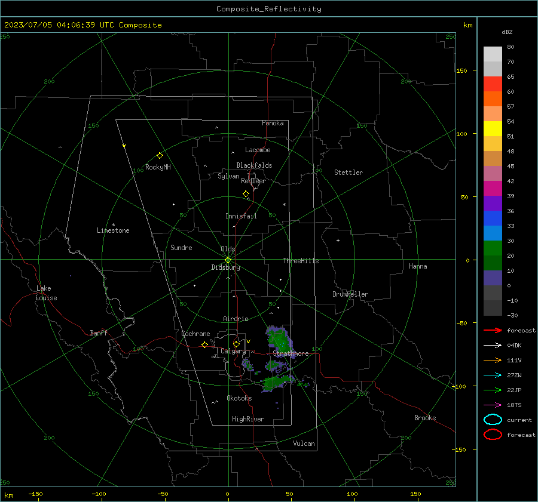The height and width of the screenshot is (502, 538).
Task: Select the red 60 dBZ color swatch
Action: (493, 84)
